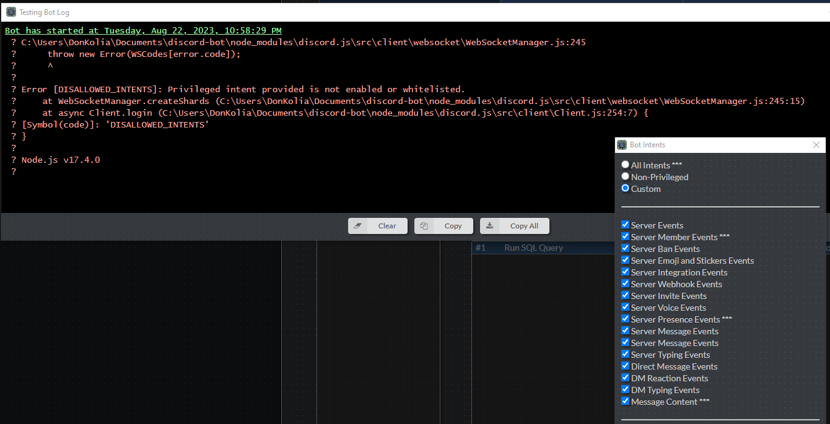Click the download icon on the Copy All button
This screenshot has width=830, height=424.
pyautogui.click(x=489, y=225)
